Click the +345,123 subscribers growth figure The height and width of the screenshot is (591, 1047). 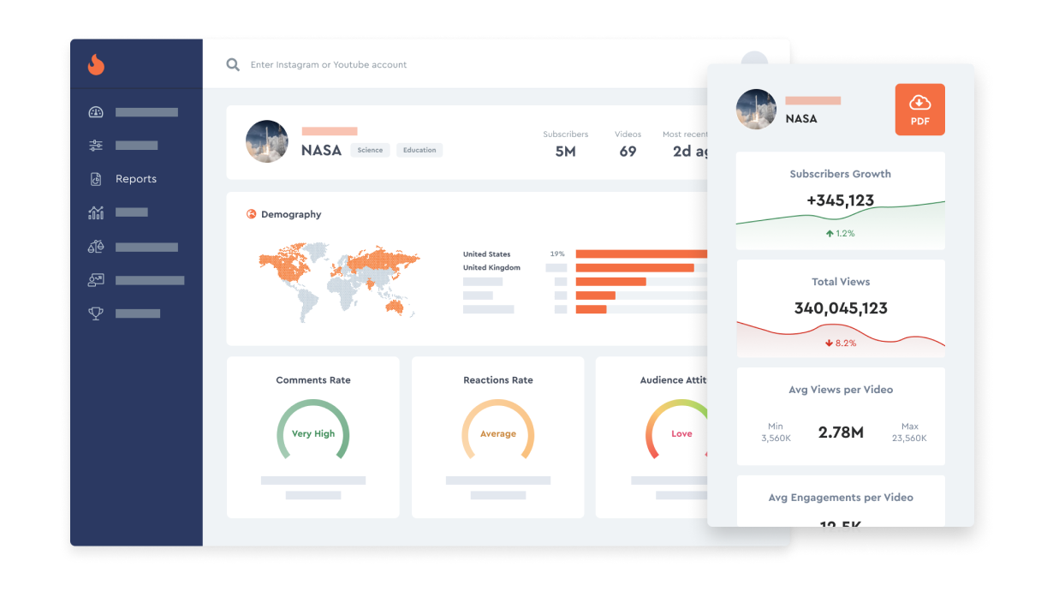click(841, 200)
